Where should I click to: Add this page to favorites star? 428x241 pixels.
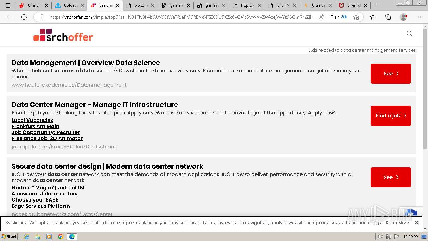tap(356, 17)
